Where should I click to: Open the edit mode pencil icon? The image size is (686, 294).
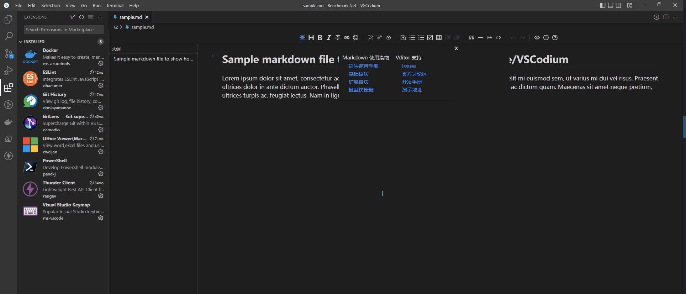click(x=370, y=38)
